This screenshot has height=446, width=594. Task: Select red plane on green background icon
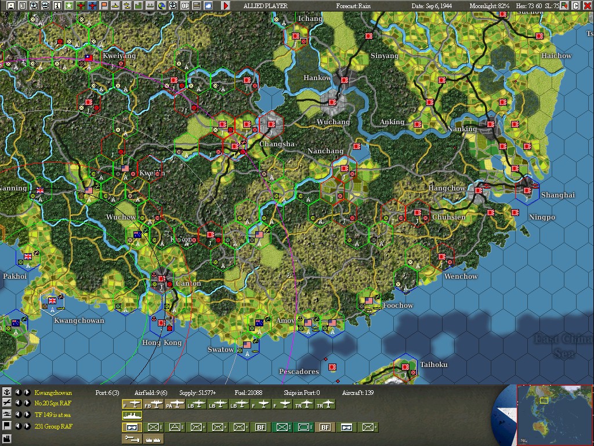tap(80, 5)
